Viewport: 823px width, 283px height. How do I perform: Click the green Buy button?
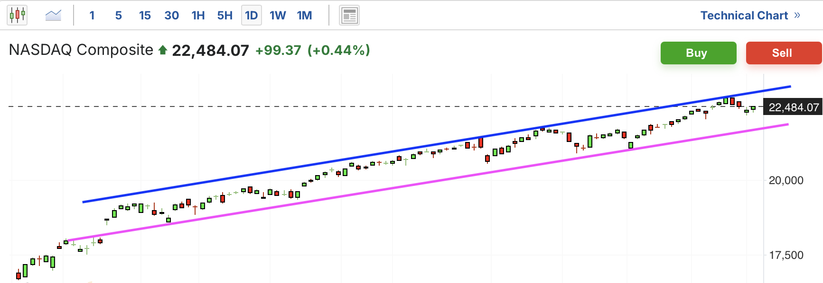(699, 53)
